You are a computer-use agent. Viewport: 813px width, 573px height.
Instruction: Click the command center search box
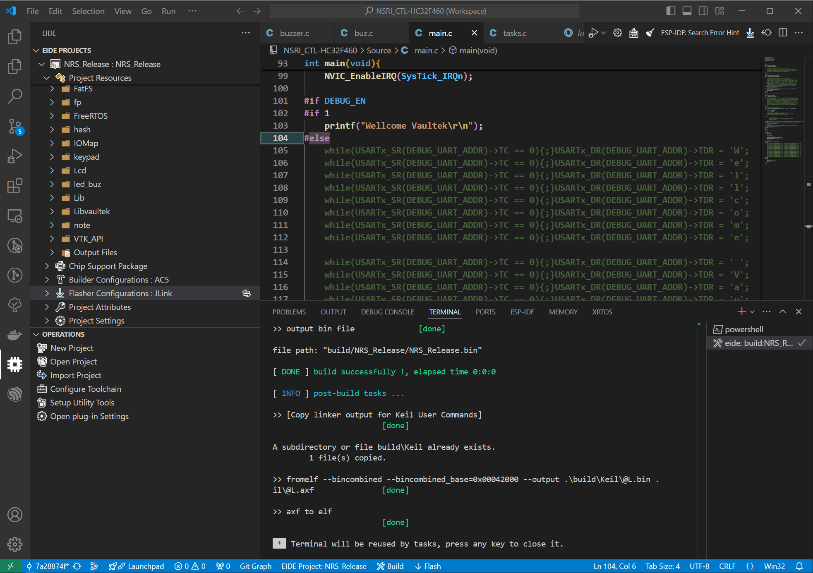(x=424, y=11)
